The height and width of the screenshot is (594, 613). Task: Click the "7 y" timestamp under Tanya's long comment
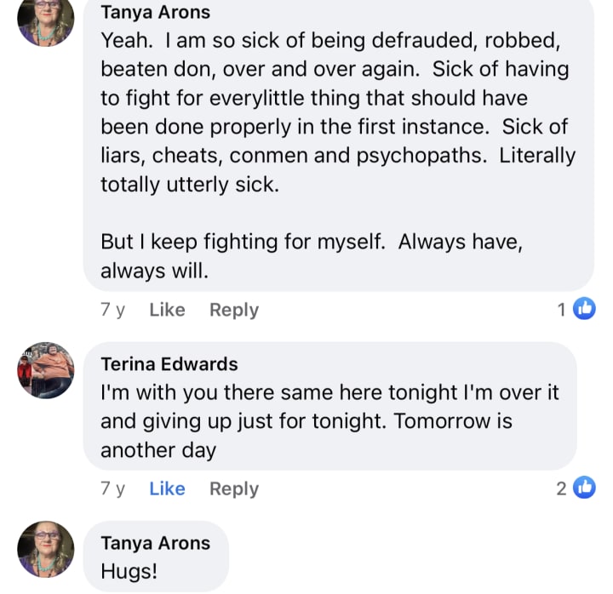[112, 310]
